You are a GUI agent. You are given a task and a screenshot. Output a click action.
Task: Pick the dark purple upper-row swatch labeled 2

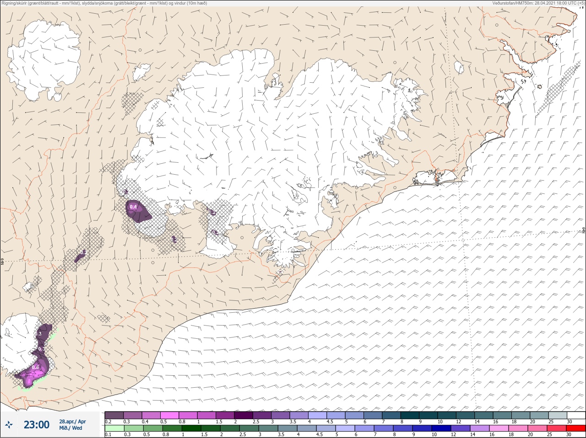point(244,415)
